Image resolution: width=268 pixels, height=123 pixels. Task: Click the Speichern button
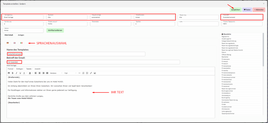coord(236,10)
